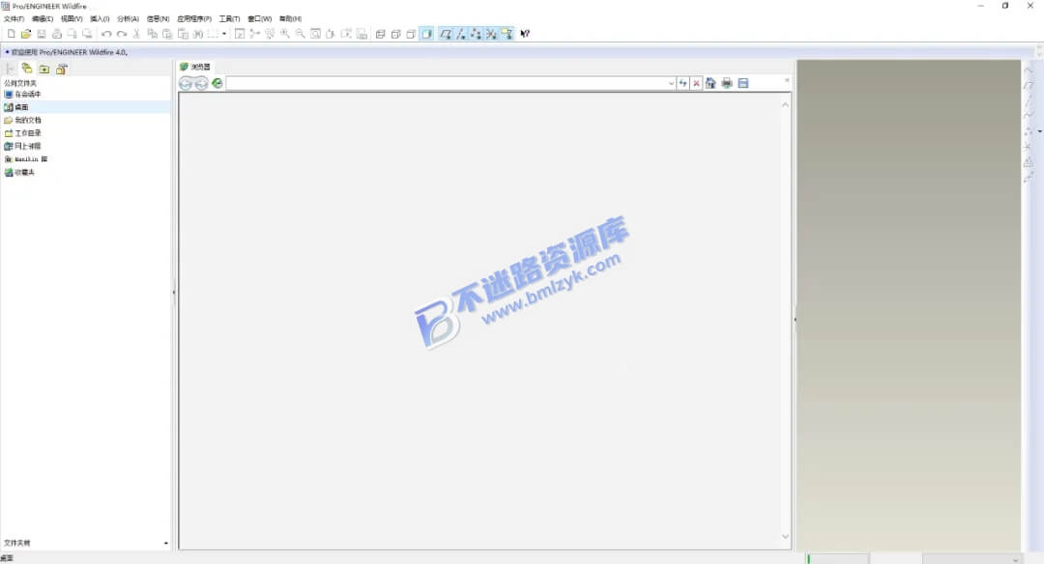Click the Copy icon in main toolbar

click(x=152, y=33)
